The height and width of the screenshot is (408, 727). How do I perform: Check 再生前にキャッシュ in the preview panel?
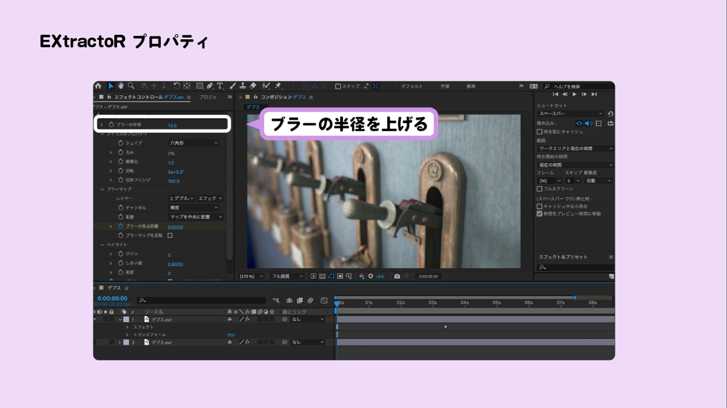click(539, 132)
